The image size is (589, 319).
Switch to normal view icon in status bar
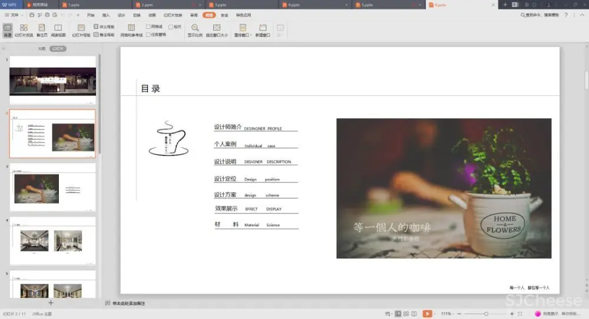(x=398, y=313)
